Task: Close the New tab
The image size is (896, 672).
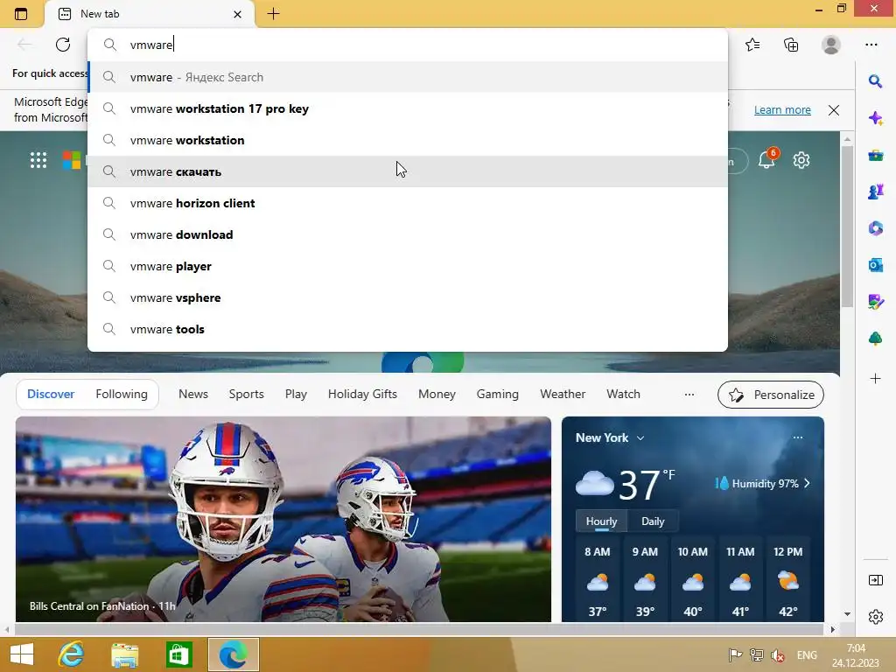Action: pos(237,14)
